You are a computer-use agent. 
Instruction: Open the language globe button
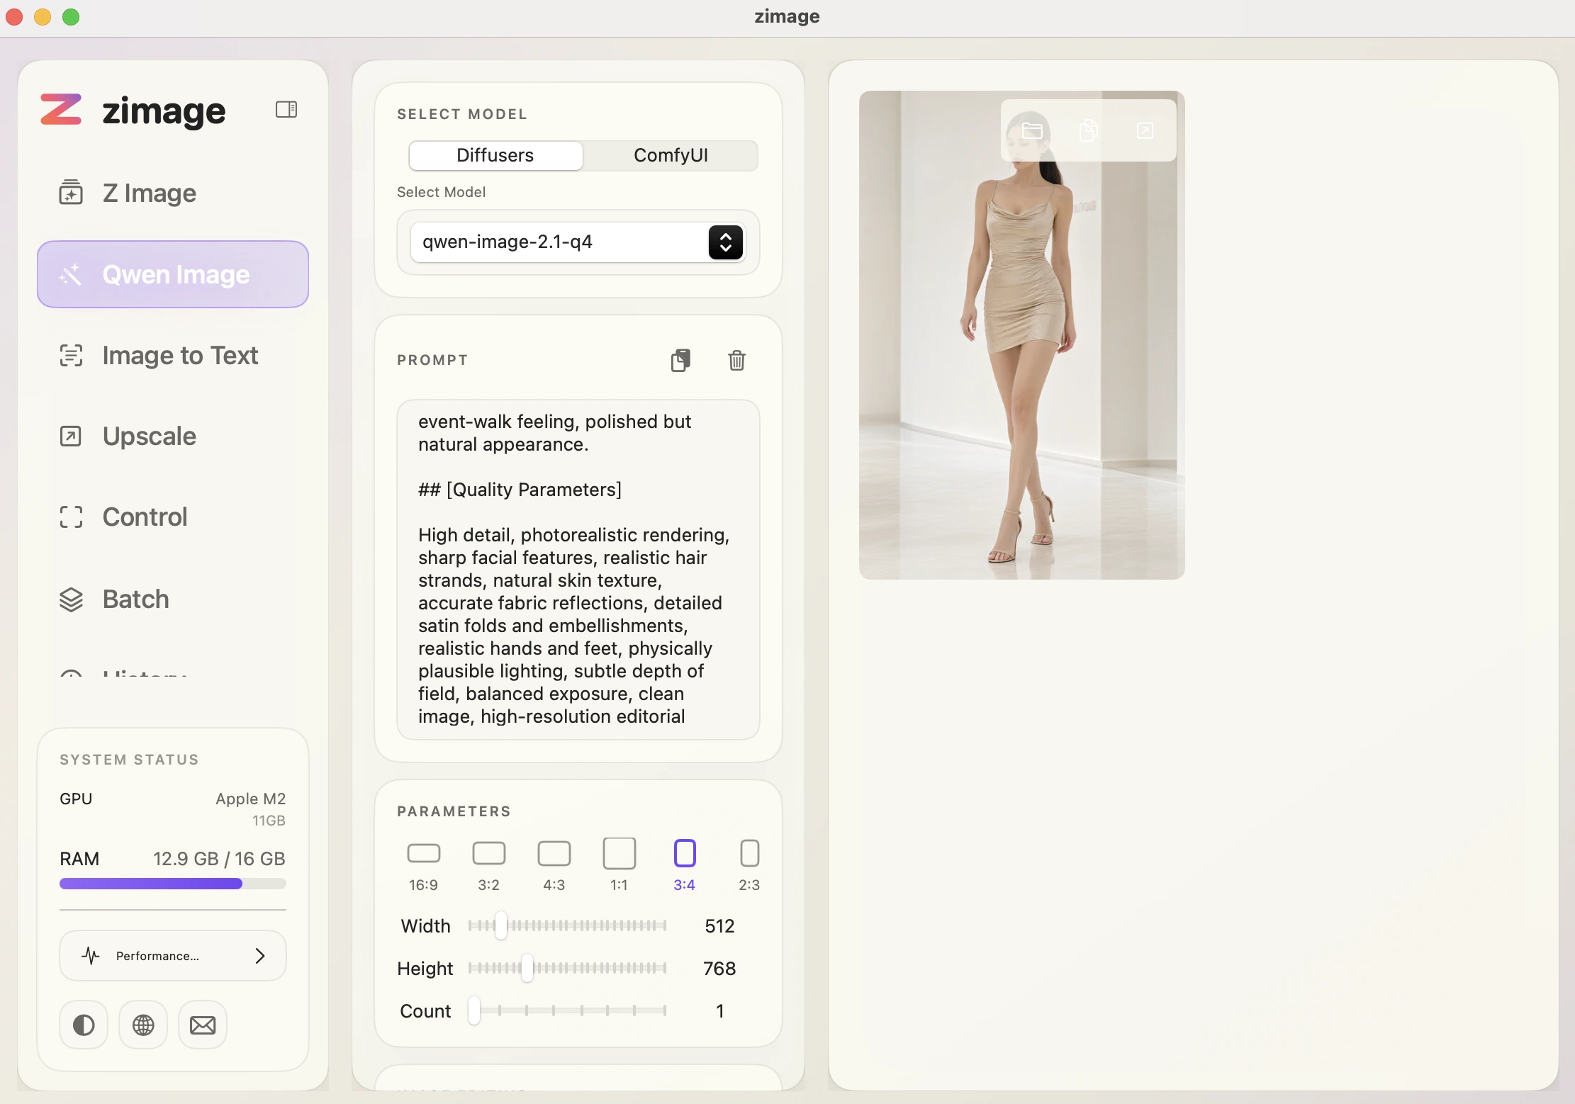click(143, 1025)
